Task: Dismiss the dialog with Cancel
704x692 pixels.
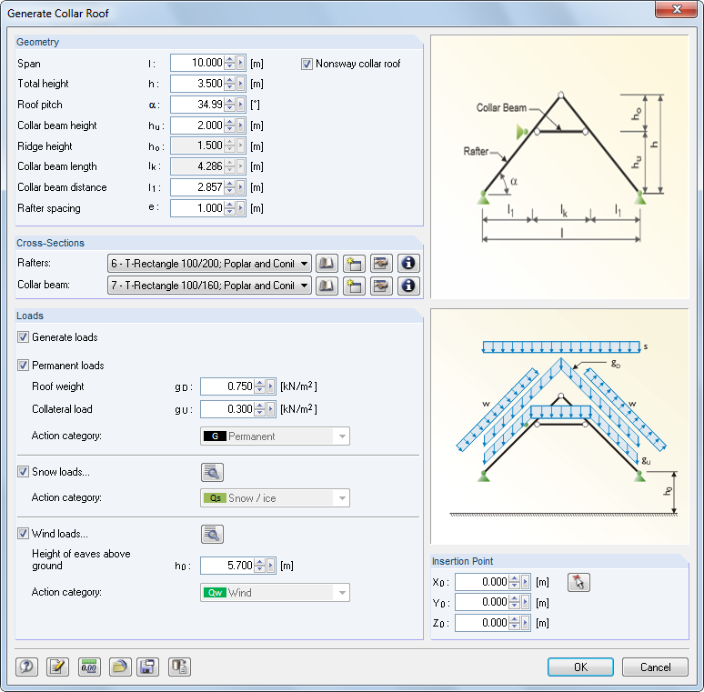Action: tap(655, 667)
